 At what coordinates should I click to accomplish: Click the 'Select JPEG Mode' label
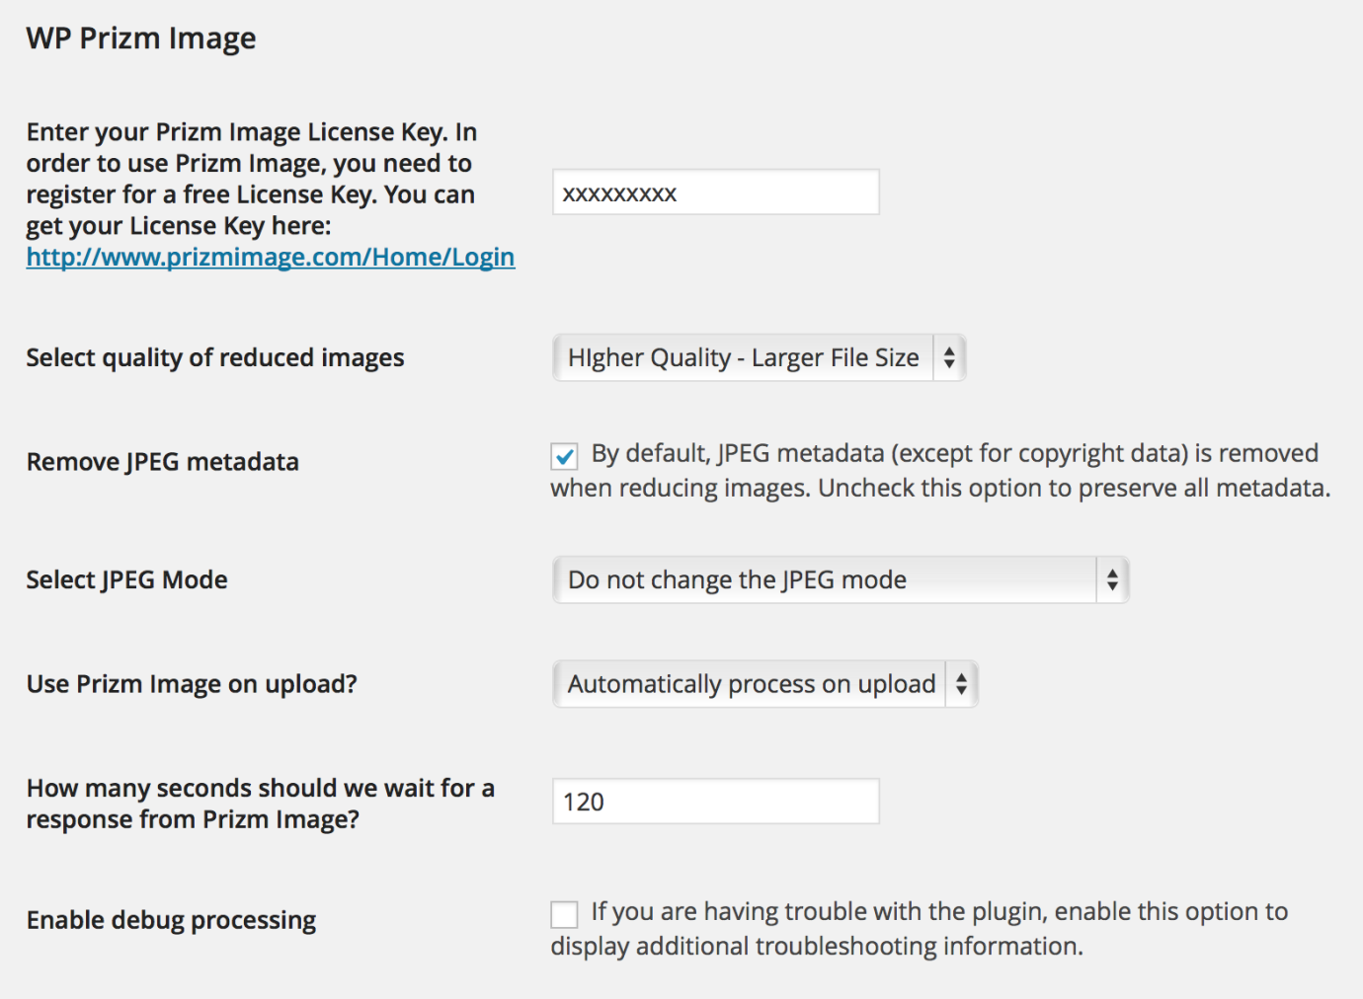tap(127, 579)
